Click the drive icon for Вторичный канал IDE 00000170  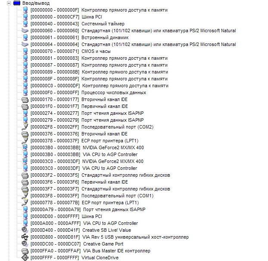25,100
